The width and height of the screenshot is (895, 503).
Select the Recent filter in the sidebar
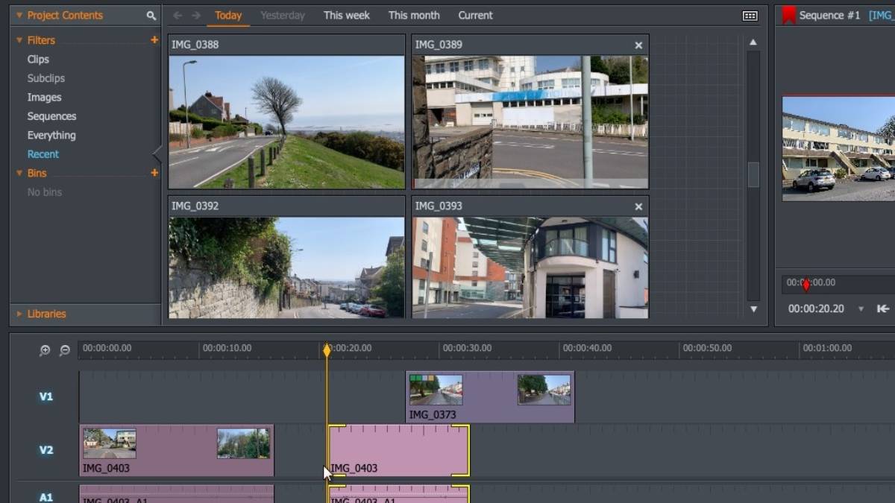(x=43, y=154)
